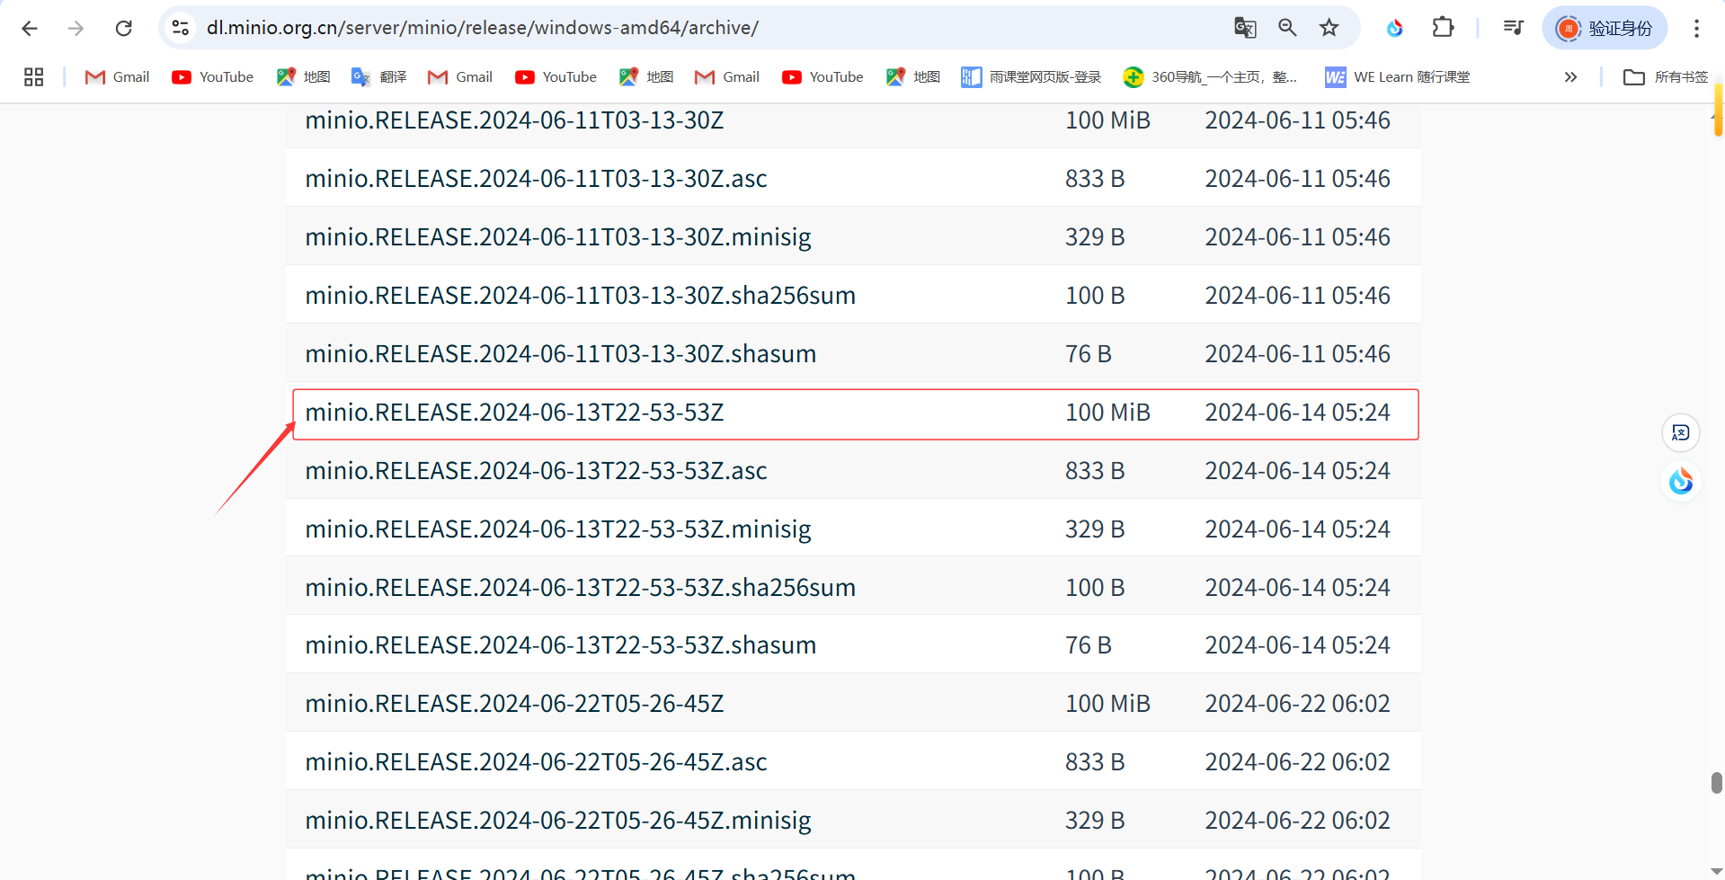
Task: Open the zoom magnifier icon
Action: [x=1287, y=28]
